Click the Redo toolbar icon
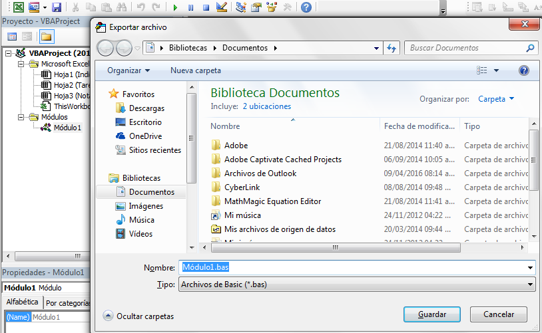The width and height of the screenshot is (542, 333). coord(156,7)
